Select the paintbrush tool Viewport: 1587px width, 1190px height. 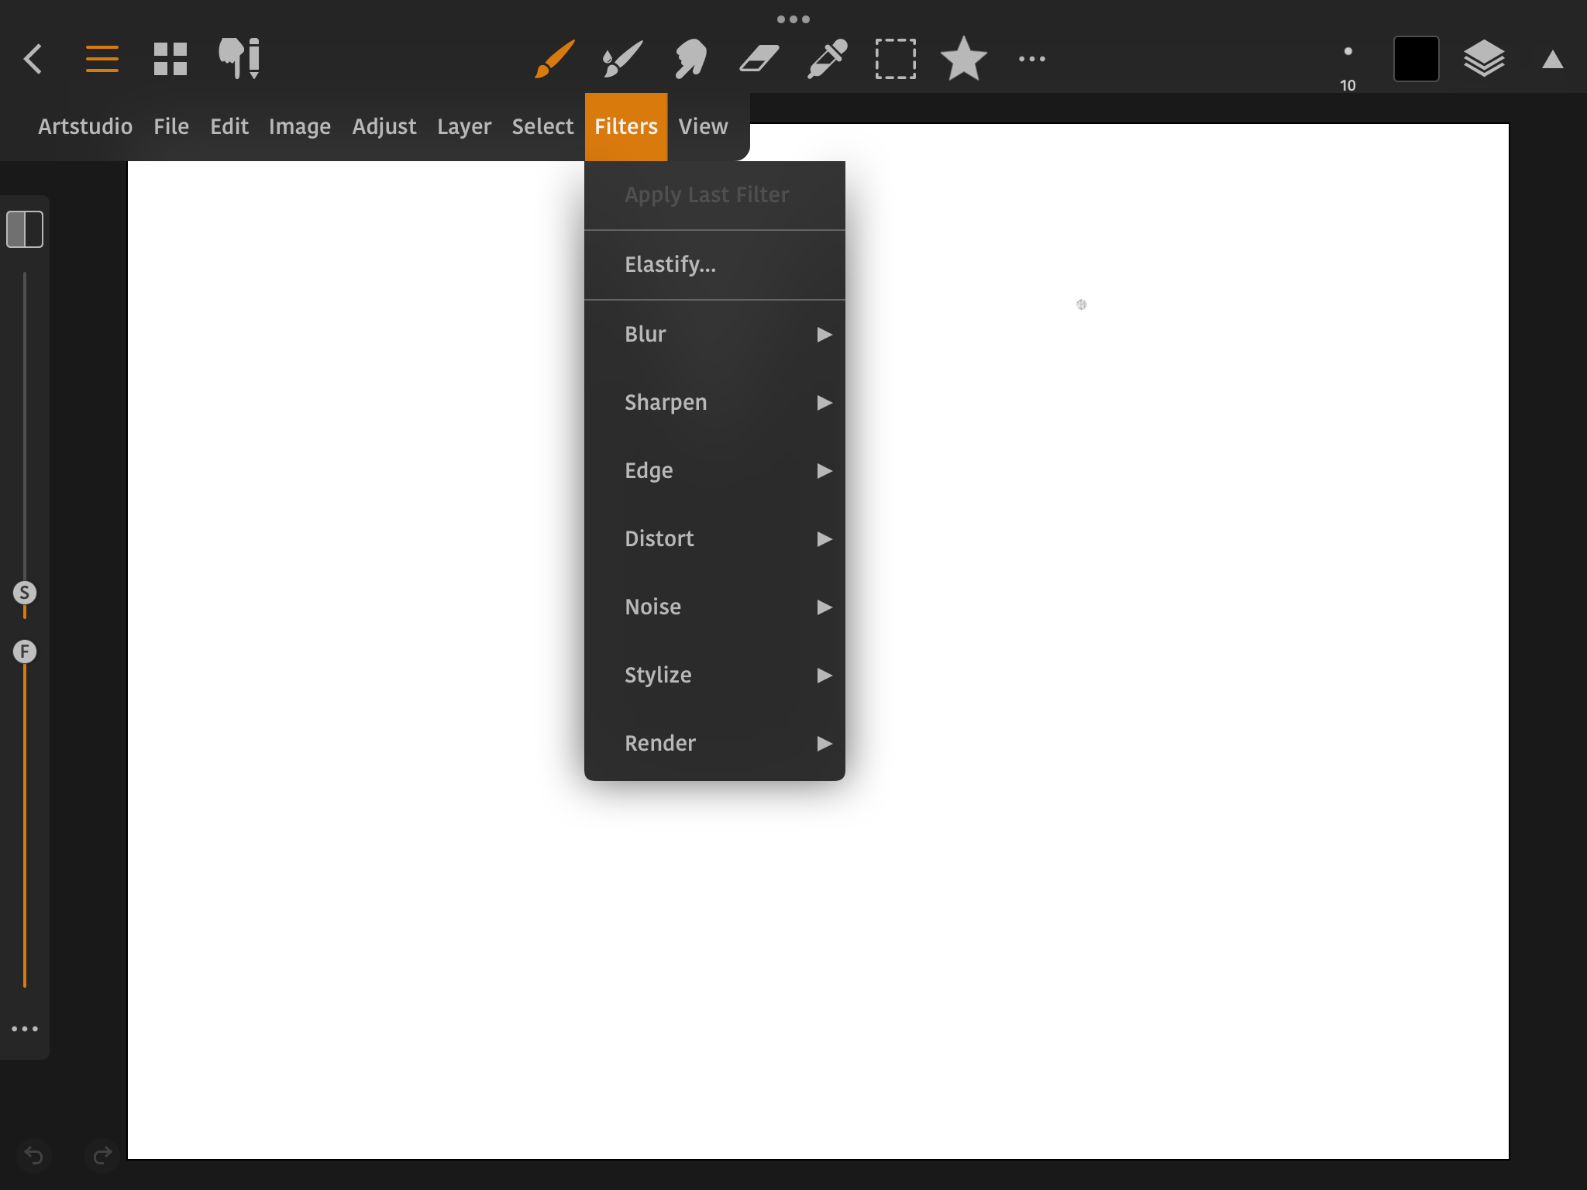(x=555, y=59)
